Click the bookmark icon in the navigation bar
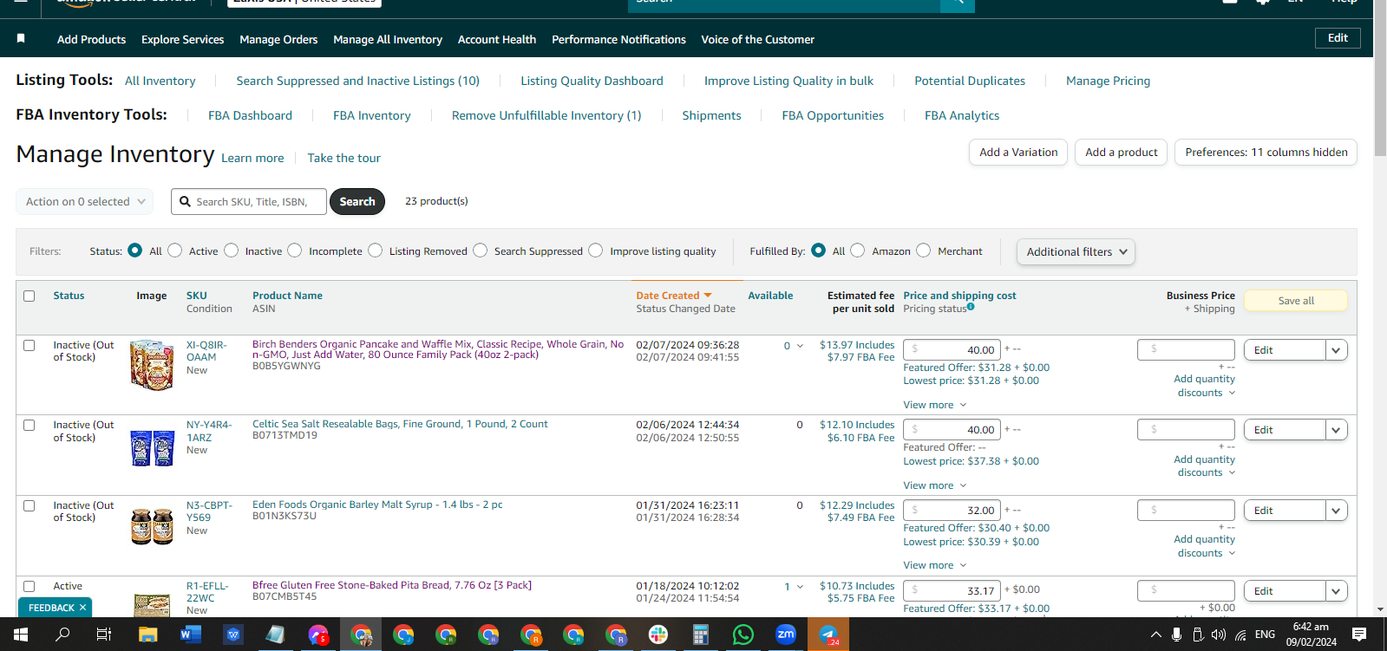Screen dimensions: 1387x651 (x=21, y=38)
